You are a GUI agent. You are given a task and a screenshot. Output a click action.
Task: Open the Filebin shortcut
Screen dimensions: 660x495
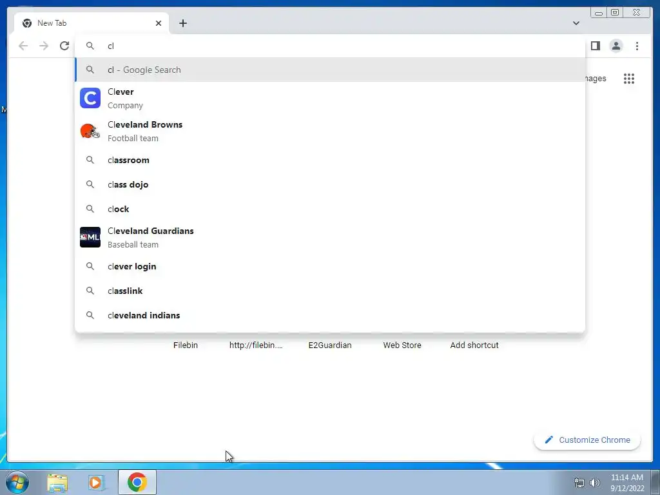pyautogui.click(x=186, y=345)
